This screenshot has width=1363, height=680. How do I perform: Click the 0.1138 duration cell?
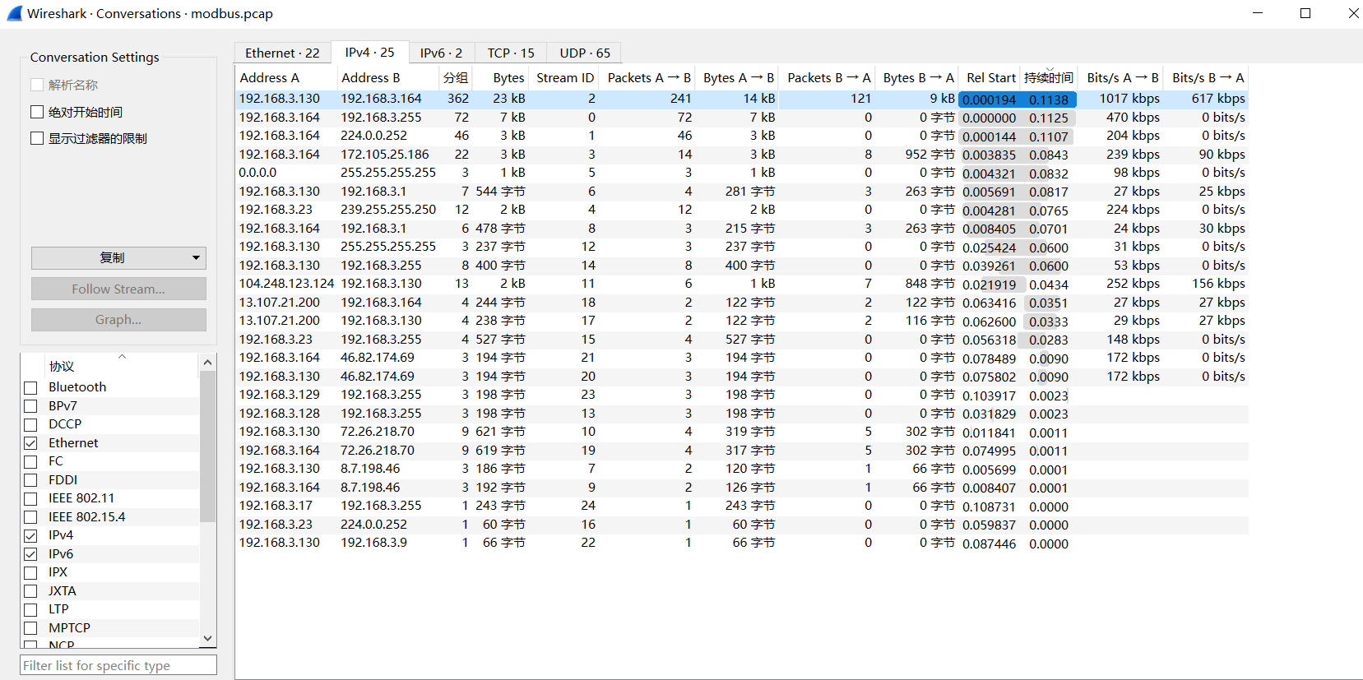pos(1049,99)
